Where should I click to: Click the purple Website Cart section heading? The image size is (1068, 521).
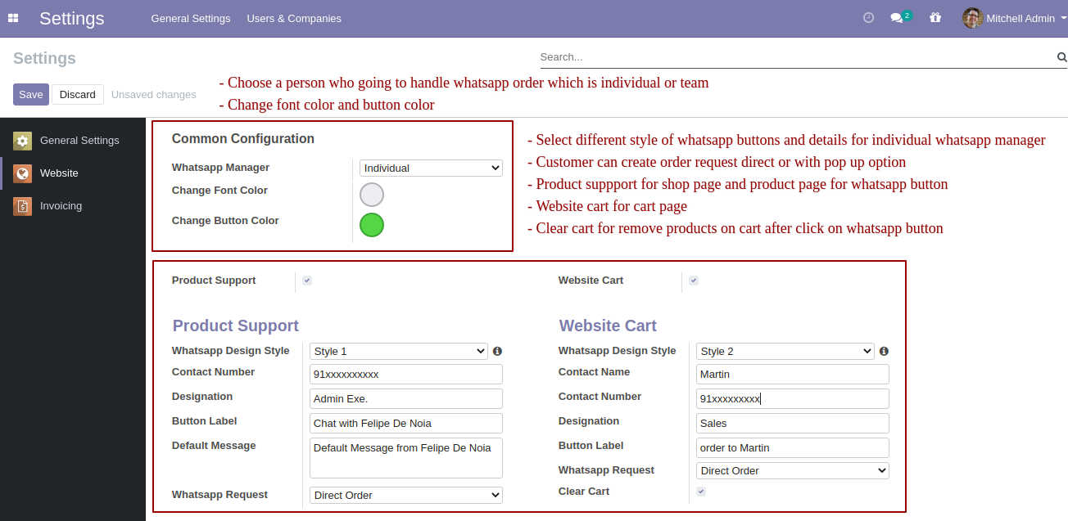(x=608, y=326)
